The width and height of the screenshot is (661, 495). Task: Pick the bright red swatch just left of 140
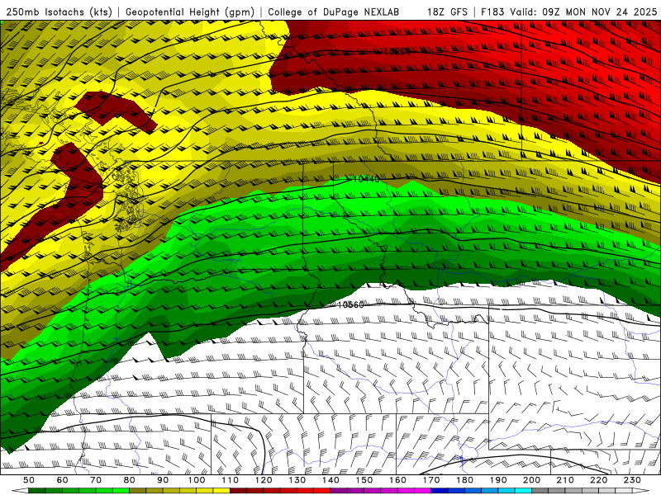click(322, 491)
